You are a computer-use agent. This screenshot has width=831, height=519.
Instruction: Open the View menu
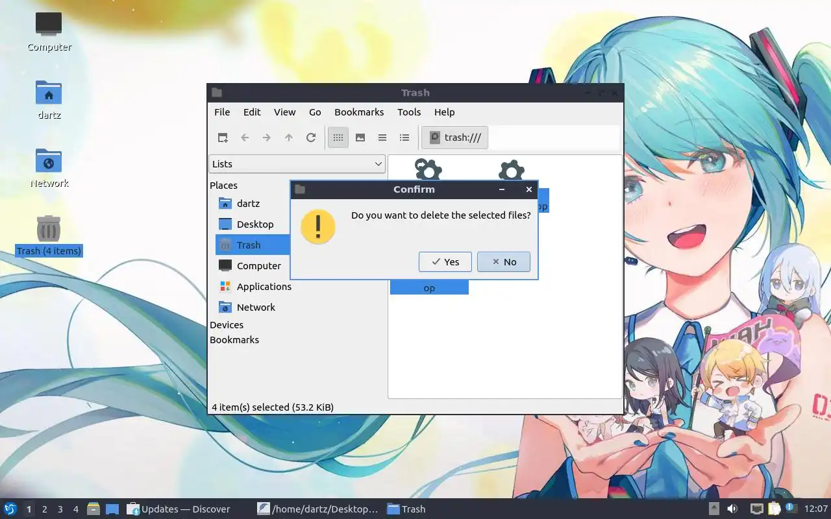(284, 112)
